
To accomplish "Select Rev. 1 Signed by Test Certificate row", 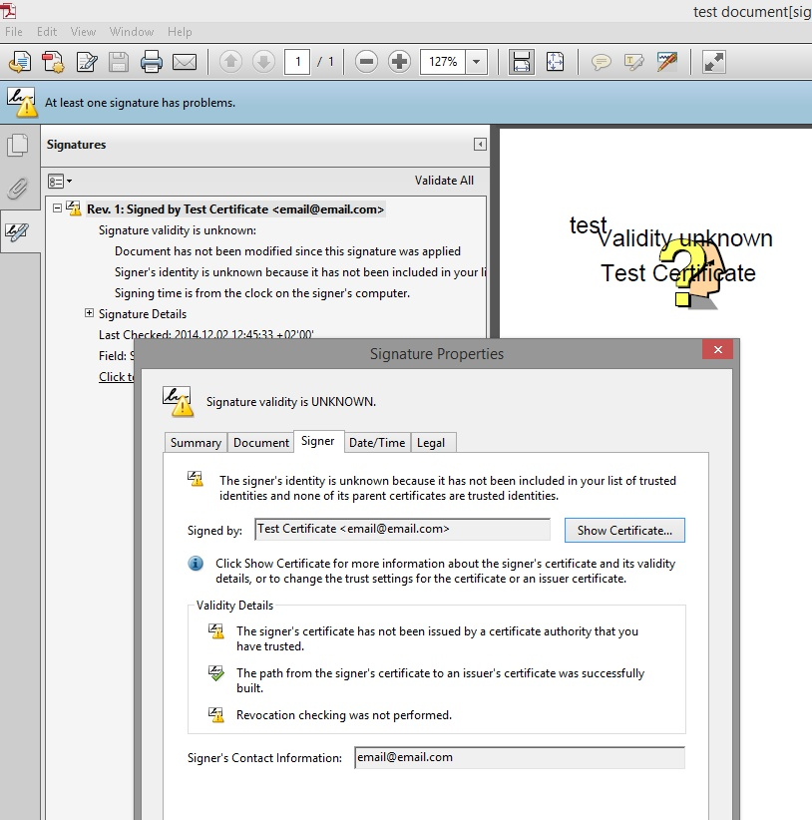I will pyautogui.click(x=235, y=209).
